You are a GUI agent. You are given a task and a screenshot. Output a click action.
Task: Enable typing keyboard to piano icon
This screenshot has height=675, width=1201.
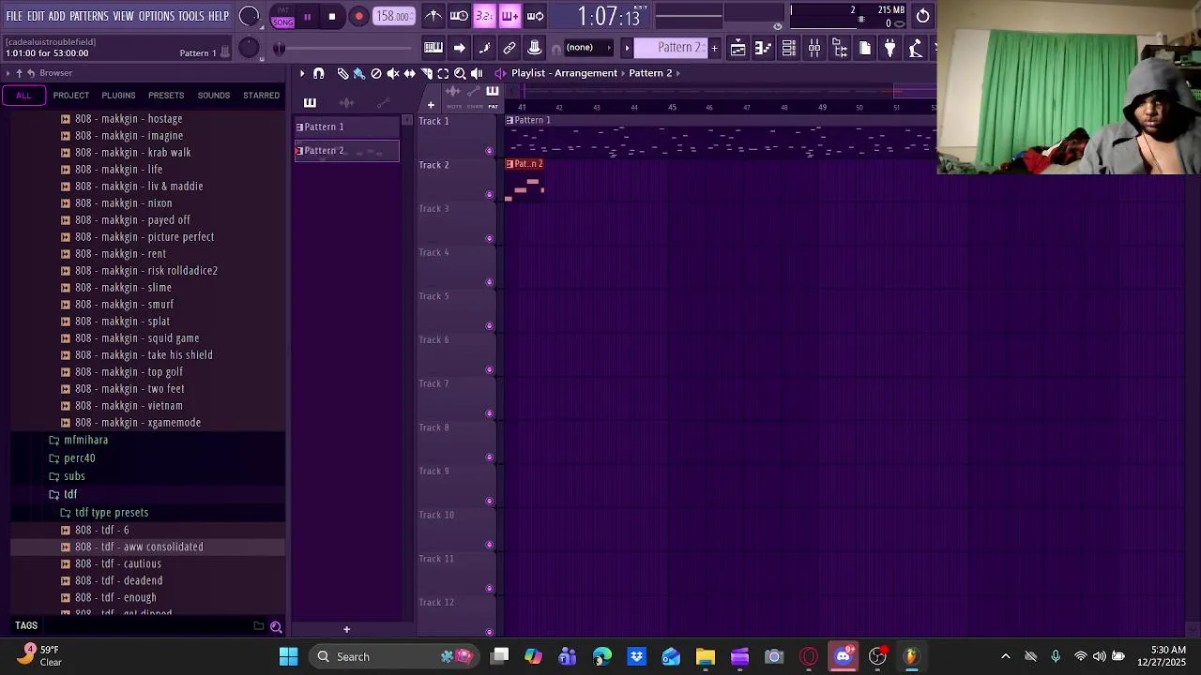pos(433,48)
